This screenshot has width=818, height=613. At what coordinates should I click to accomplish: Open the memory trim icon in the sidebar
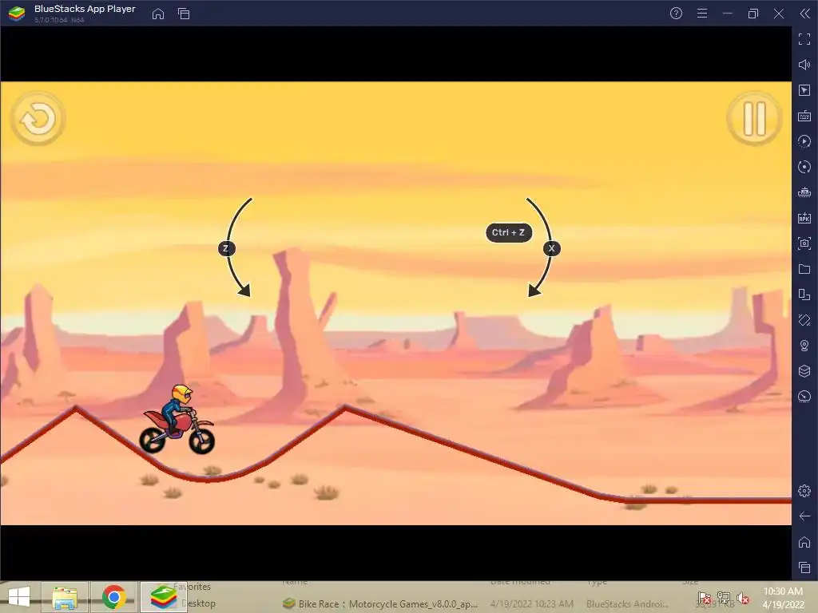804,192
